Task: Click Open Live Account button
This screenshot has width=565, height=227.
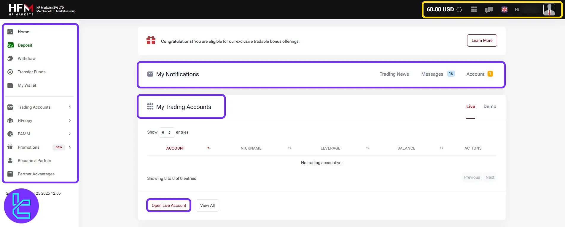Action: click(x=169, y=205)
